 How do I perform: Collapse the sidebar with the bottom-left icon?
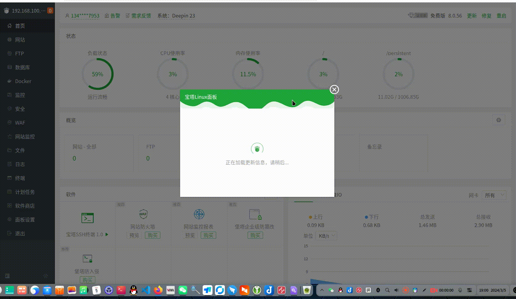[x=7, y=276]
